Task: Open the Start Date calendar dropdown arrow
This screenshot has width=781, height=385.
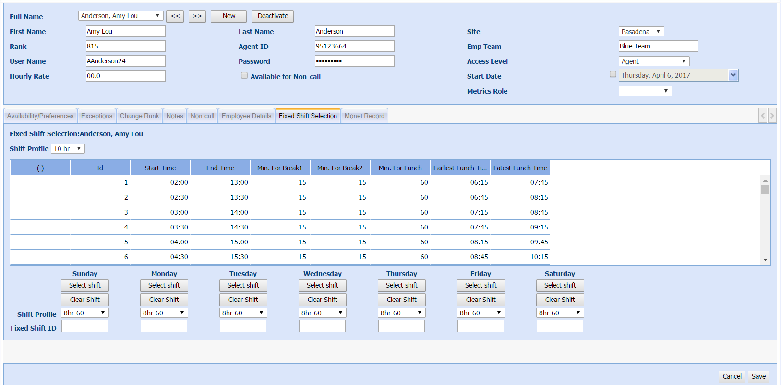Action: [733, 75]
